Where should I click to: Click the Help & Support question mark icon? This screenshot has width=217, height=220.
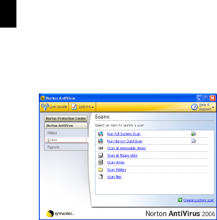coord(194,107)
